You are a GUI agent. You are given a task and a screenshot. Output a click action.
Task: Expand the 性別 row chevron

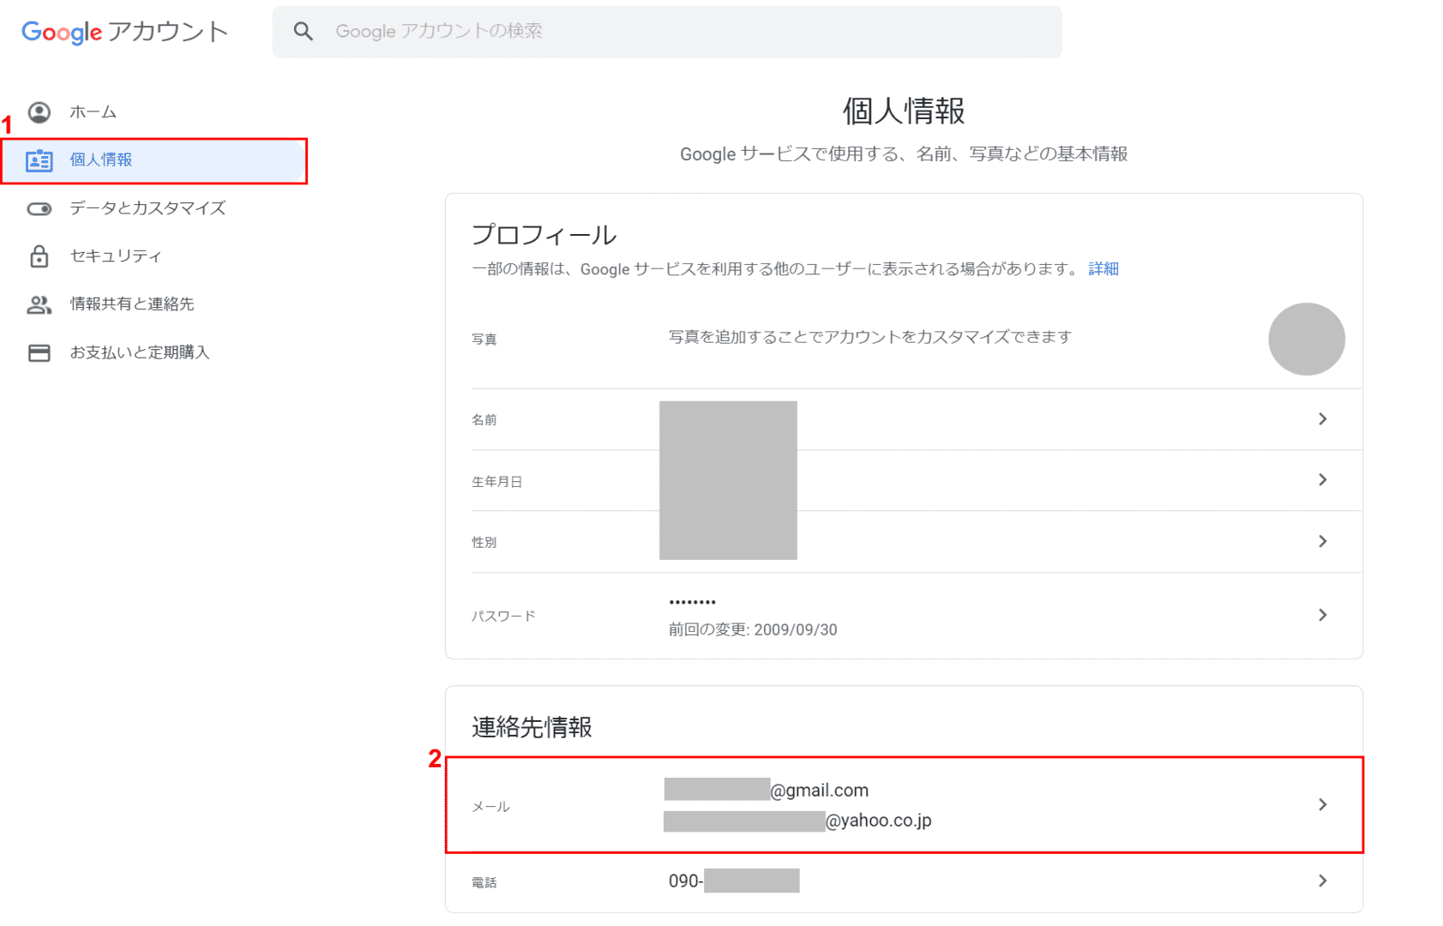[1323, 541]
